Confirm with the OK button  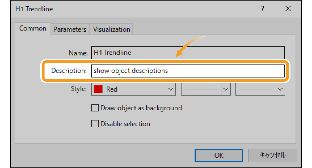tap(219, 155)
